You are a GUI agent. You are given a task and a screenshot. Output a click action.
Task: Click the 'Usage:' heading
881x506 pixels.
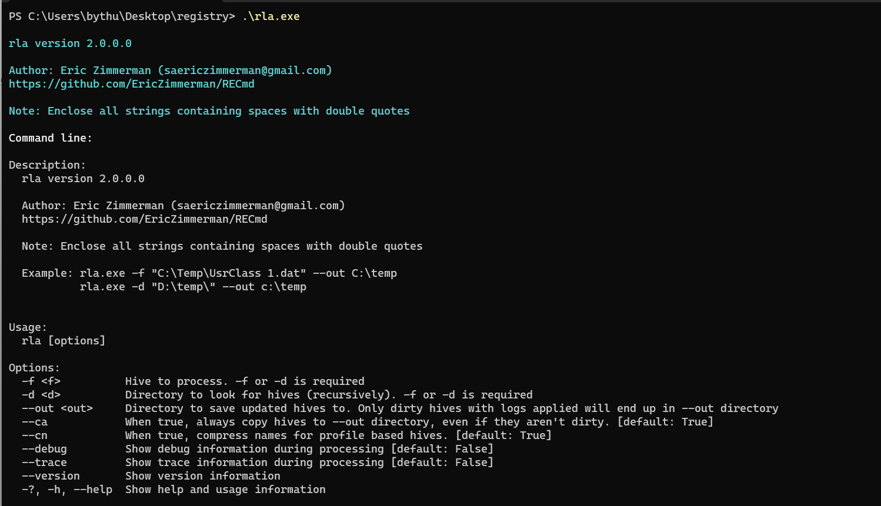tap(28, 327)
